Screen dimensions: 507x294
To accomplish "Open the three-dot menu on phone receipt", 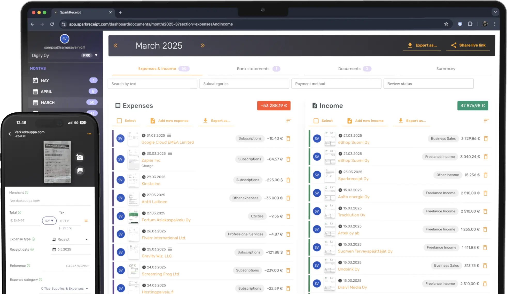I will point(89,134).
